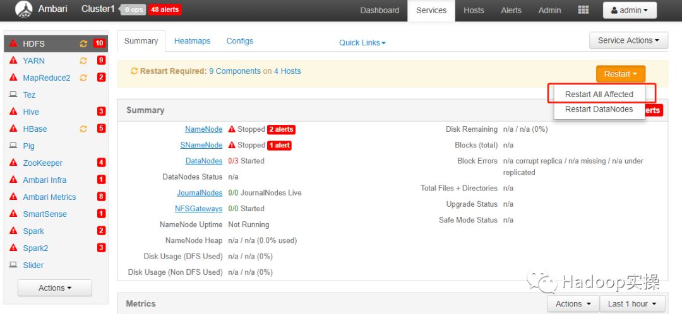This screenshot has height=314, width=682.
Task: Click HBase restart-required refresh icon
Action: point(83,129)
